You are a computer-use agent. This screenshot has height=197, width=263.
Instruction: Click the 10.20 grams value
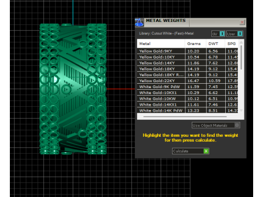(x=193, y=51)
